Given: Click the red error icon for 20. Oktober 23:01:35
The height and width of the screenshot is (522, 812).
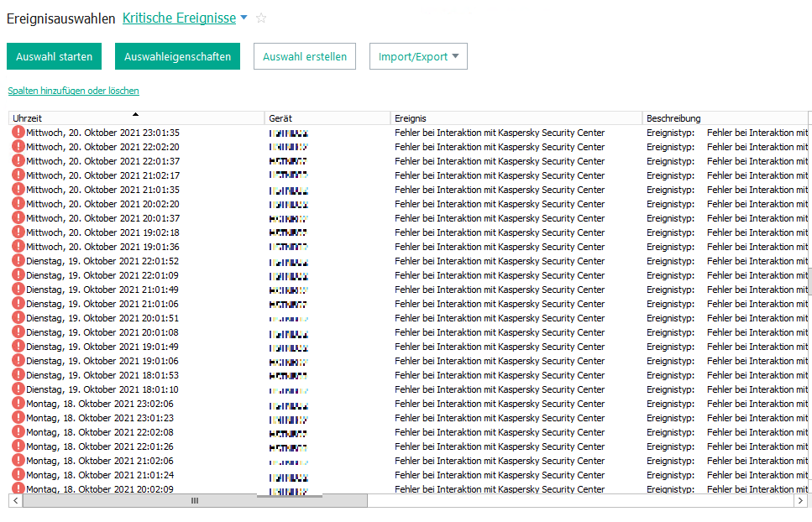Looking at the screenshot, I should [x=18, y=133].
